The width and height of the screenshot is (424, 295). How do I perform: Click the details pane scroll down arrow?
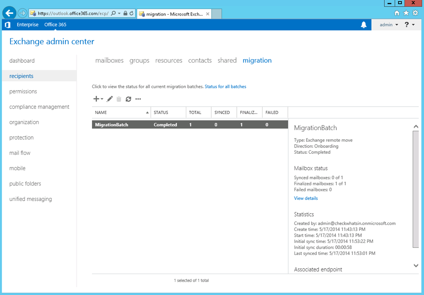click(416, 266)
